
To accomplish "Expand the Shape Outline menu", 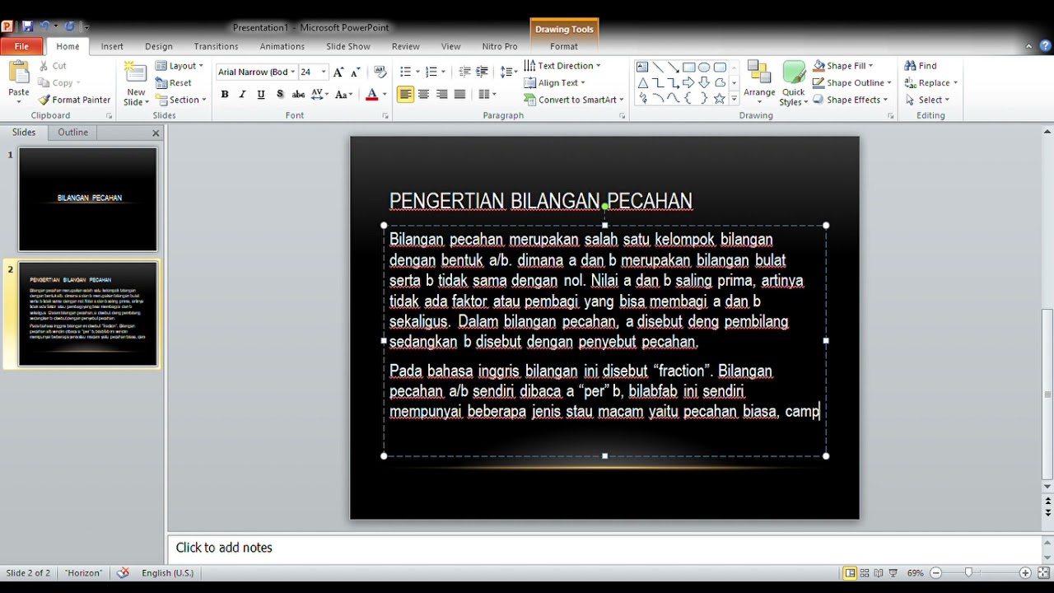I will click(x=851, y=83).
